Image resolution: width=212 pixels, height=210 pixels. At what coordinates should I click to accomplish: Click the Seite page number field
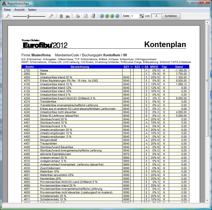coord(135,16)
